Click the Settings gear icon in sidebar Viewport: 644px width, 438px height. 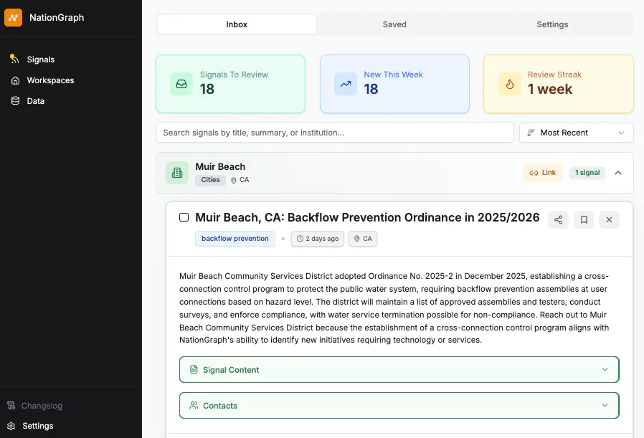(x=11, y=426)
